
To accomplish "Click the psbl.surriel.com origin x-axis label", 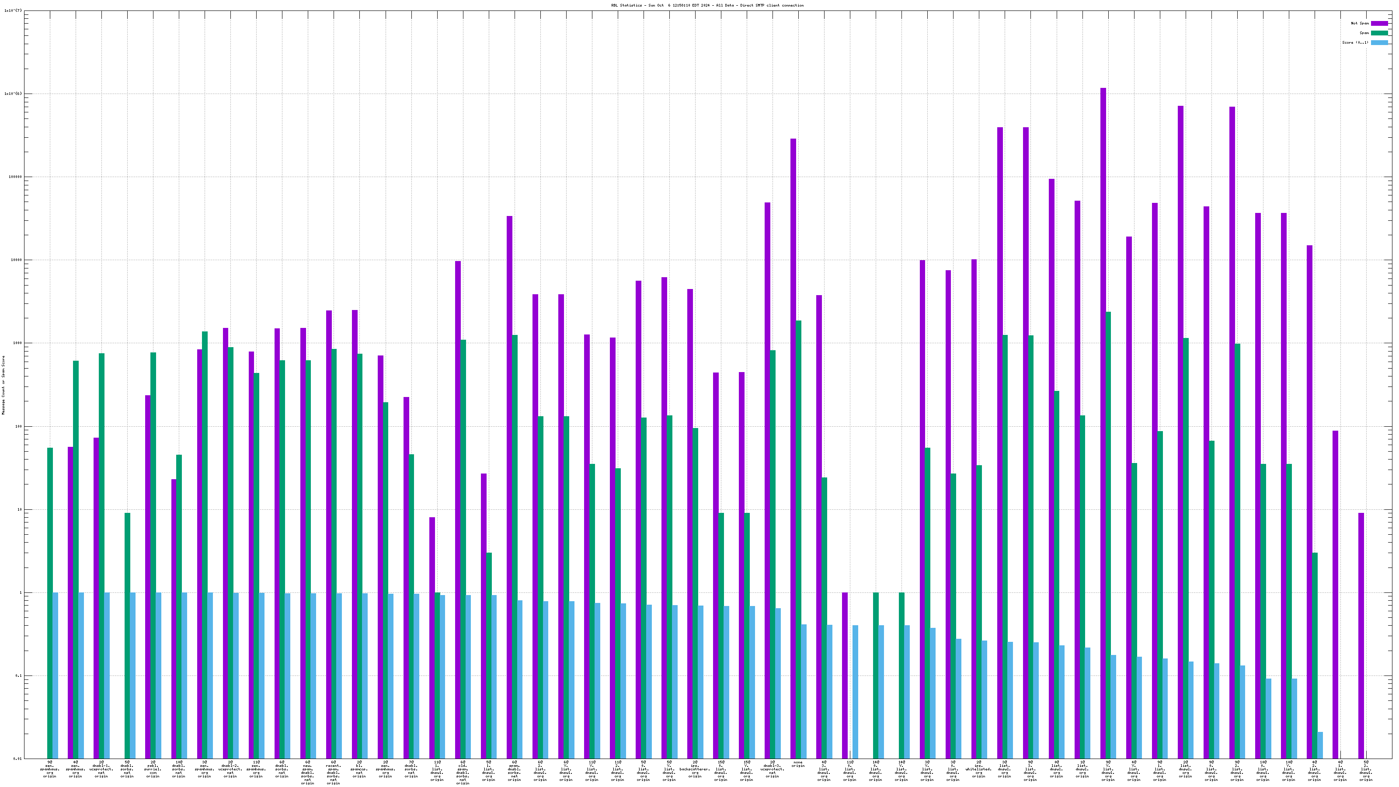I will (x=153, y=769).
